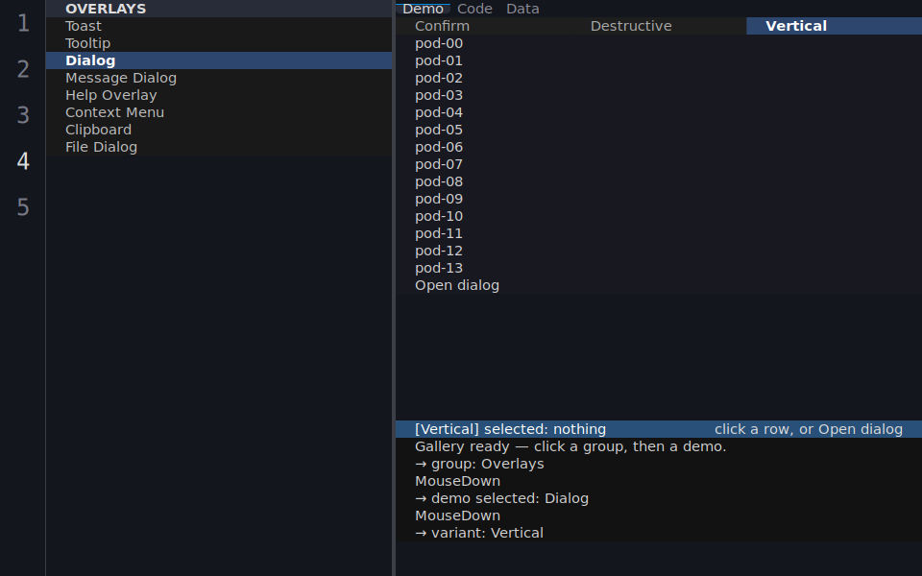Click the OVERLAYS group header
Screen dimensions: 922x576
coord(219,9)
